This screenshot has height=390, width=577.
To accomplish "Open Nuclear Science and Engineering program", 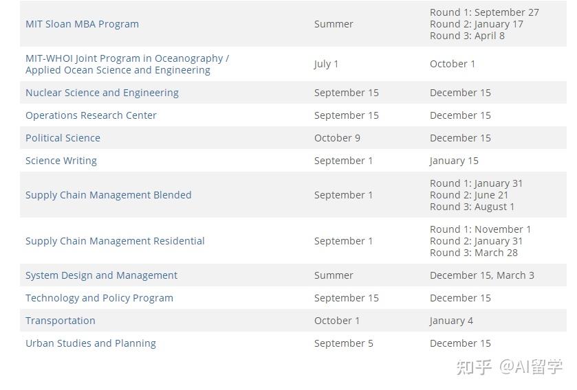I will point(102,93).
